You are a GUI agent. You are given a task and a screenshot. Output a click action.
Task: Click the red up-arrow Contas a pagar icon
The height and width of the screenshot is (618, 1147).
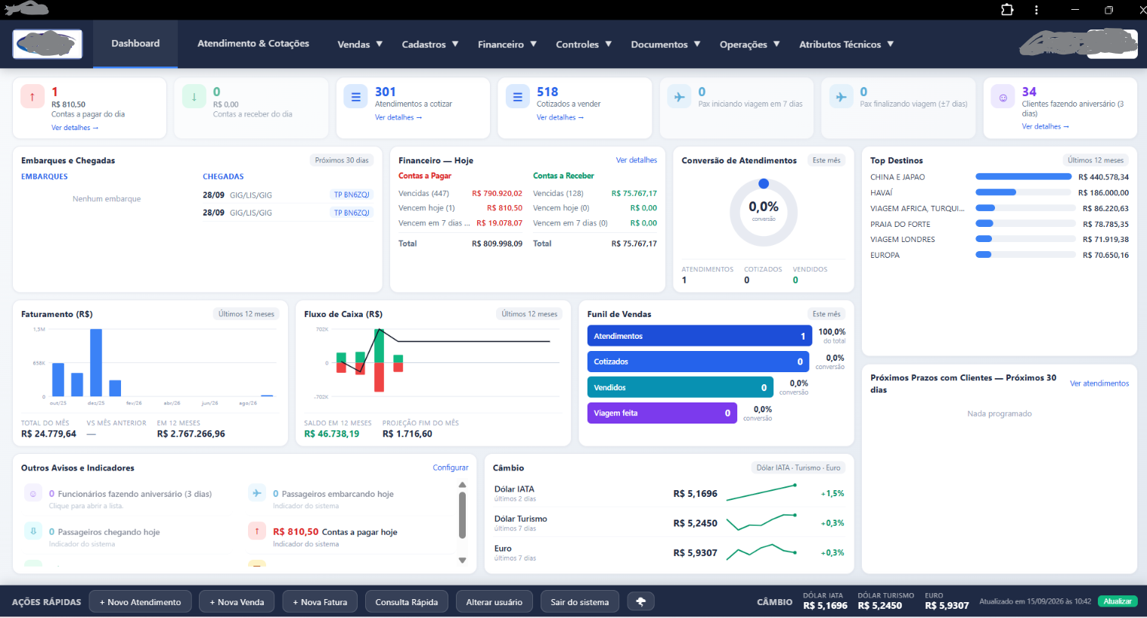click(x=33, y=96)
